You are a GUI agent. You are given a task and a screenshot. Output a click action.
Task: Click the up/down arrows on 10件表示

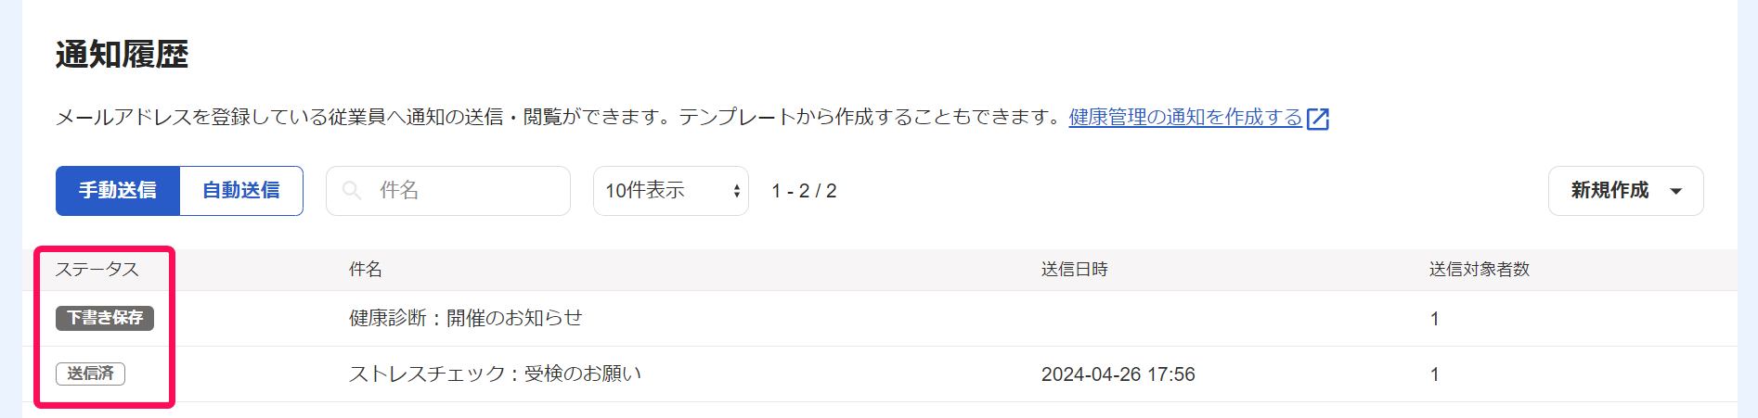737,191
